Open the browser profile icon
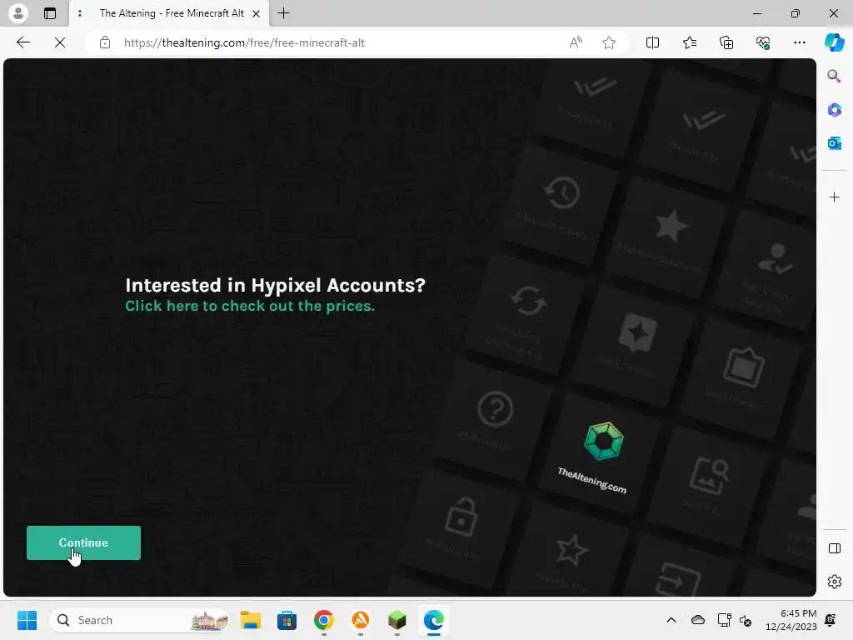 [x=18, y=13]
